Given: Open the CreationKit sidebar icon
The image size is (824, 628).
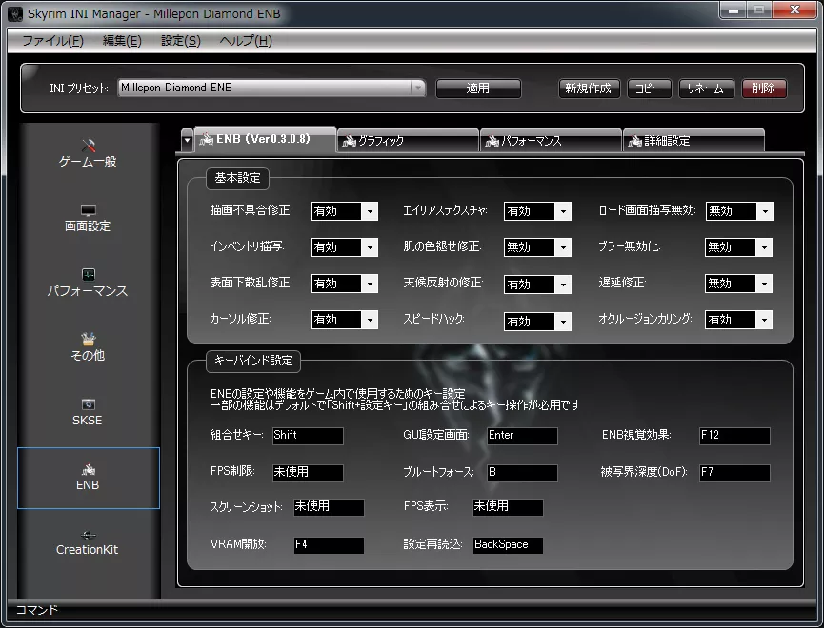Looking at the screenshot, I should pyautogui.click(x=89, y=535).
